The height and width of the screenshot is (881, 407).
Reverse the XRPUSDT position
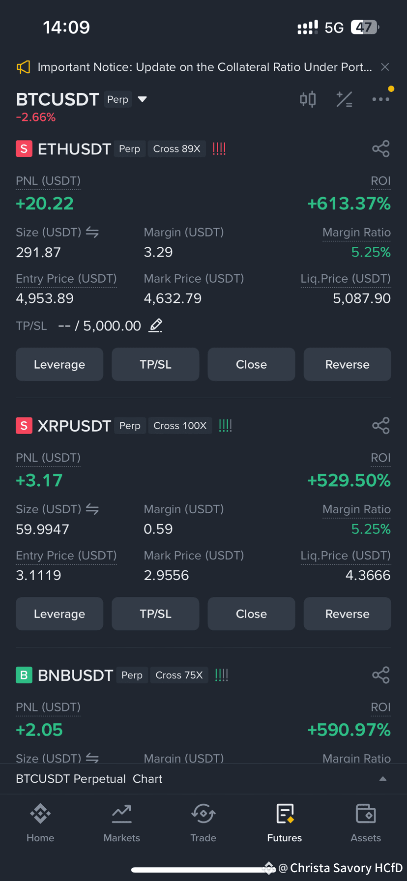(347, 614)
